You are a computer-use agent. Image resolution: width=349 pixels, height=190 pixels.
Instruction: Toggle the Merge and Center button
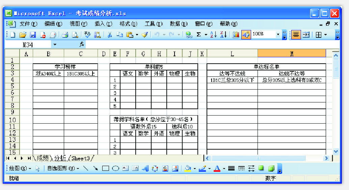(306, 34)
